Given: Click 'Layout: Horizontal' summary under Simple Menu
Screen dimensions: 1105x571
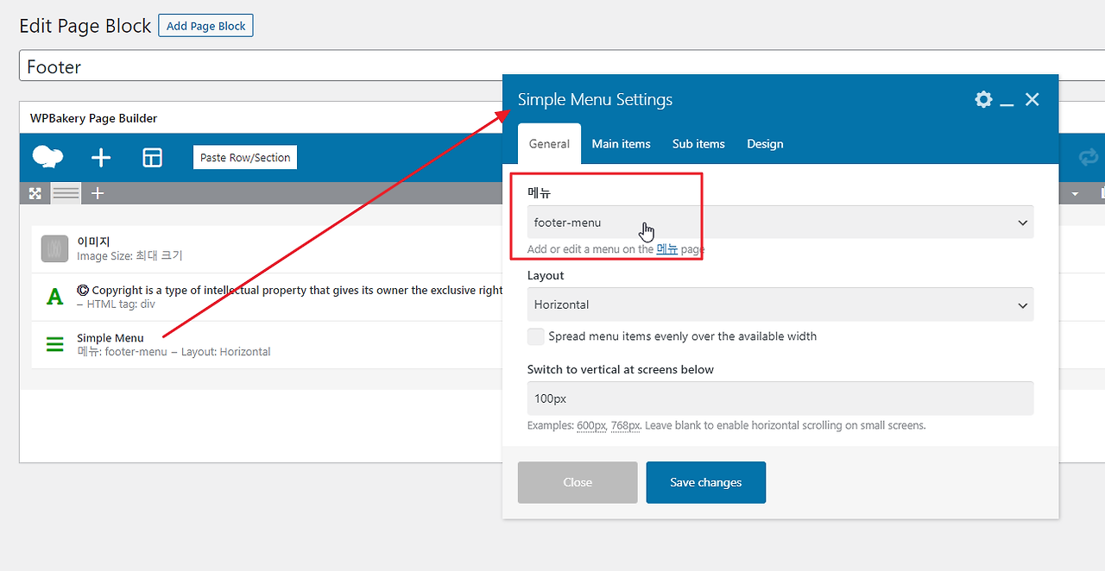Looking at the screenshot, I should (x=225, y=352).
